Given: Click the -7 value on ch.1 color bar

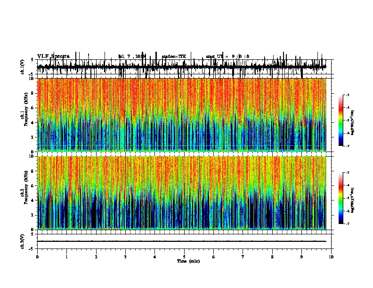Looking at the screenshot, I should pyautogui.click(x=347, y=146).
